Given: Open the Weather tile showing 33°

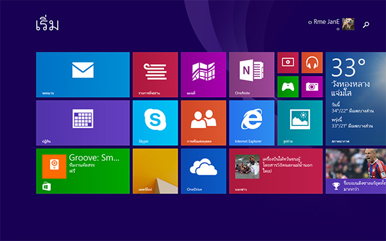Looking at the screenshot, I should coord(356,98).
